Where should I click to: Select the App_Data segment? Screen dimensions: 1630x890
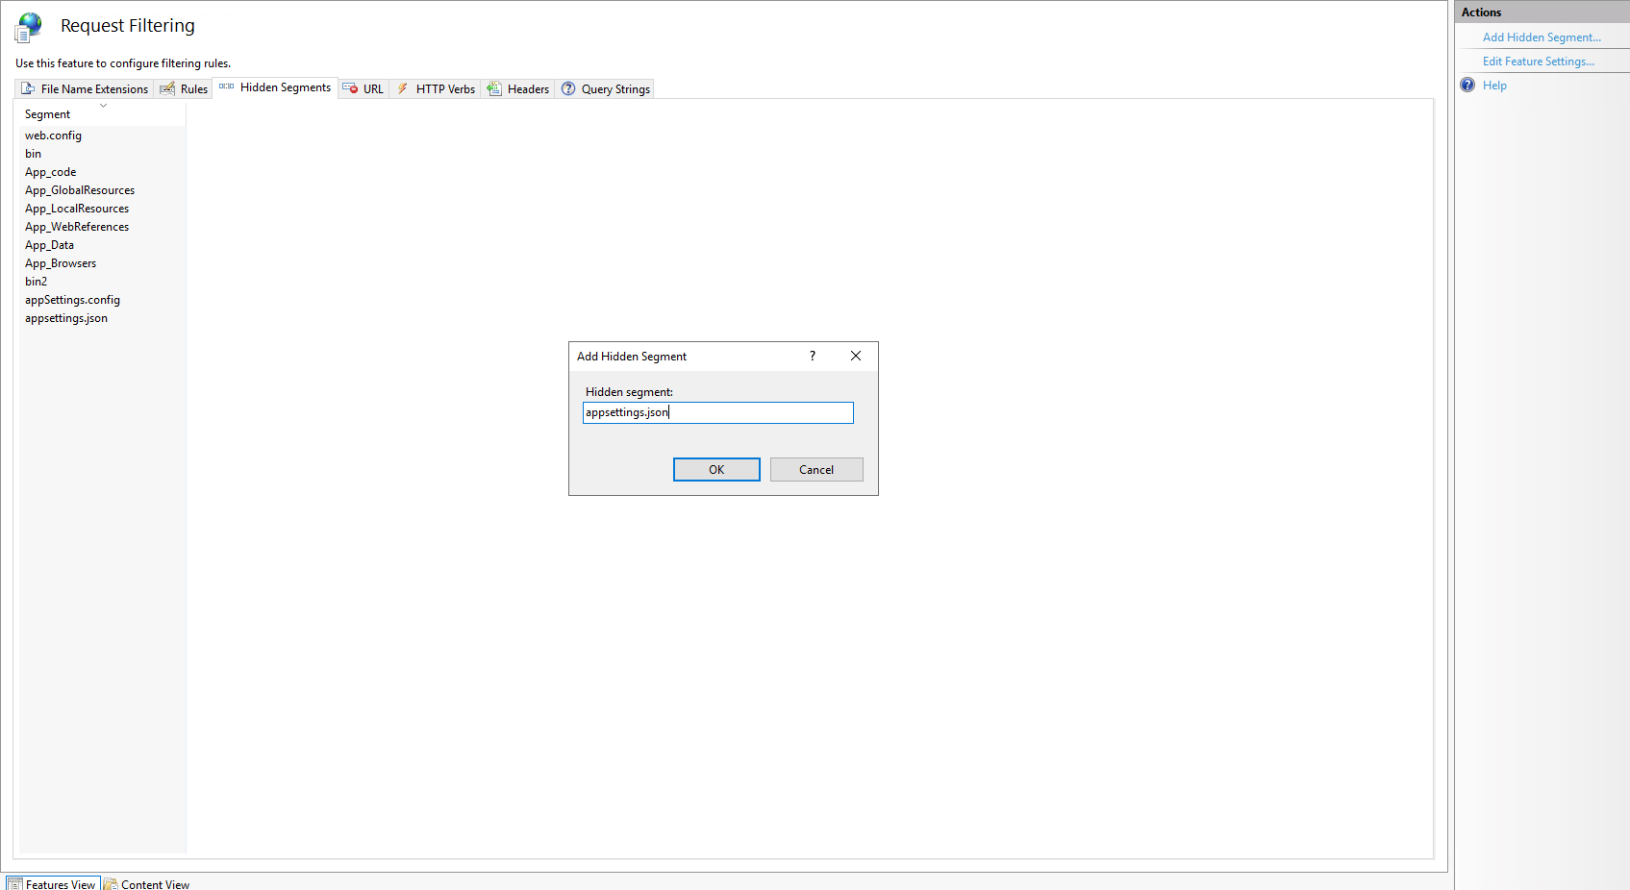(x=49, y=244)
